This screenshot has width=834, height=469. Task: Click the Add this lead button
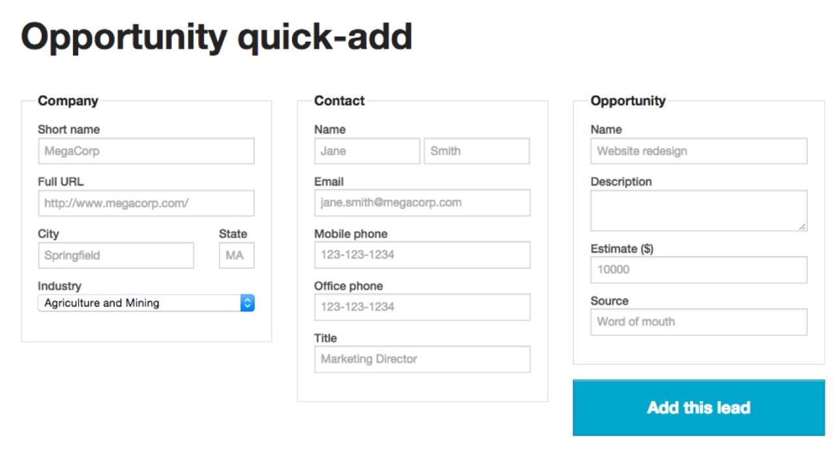(698, 408)
